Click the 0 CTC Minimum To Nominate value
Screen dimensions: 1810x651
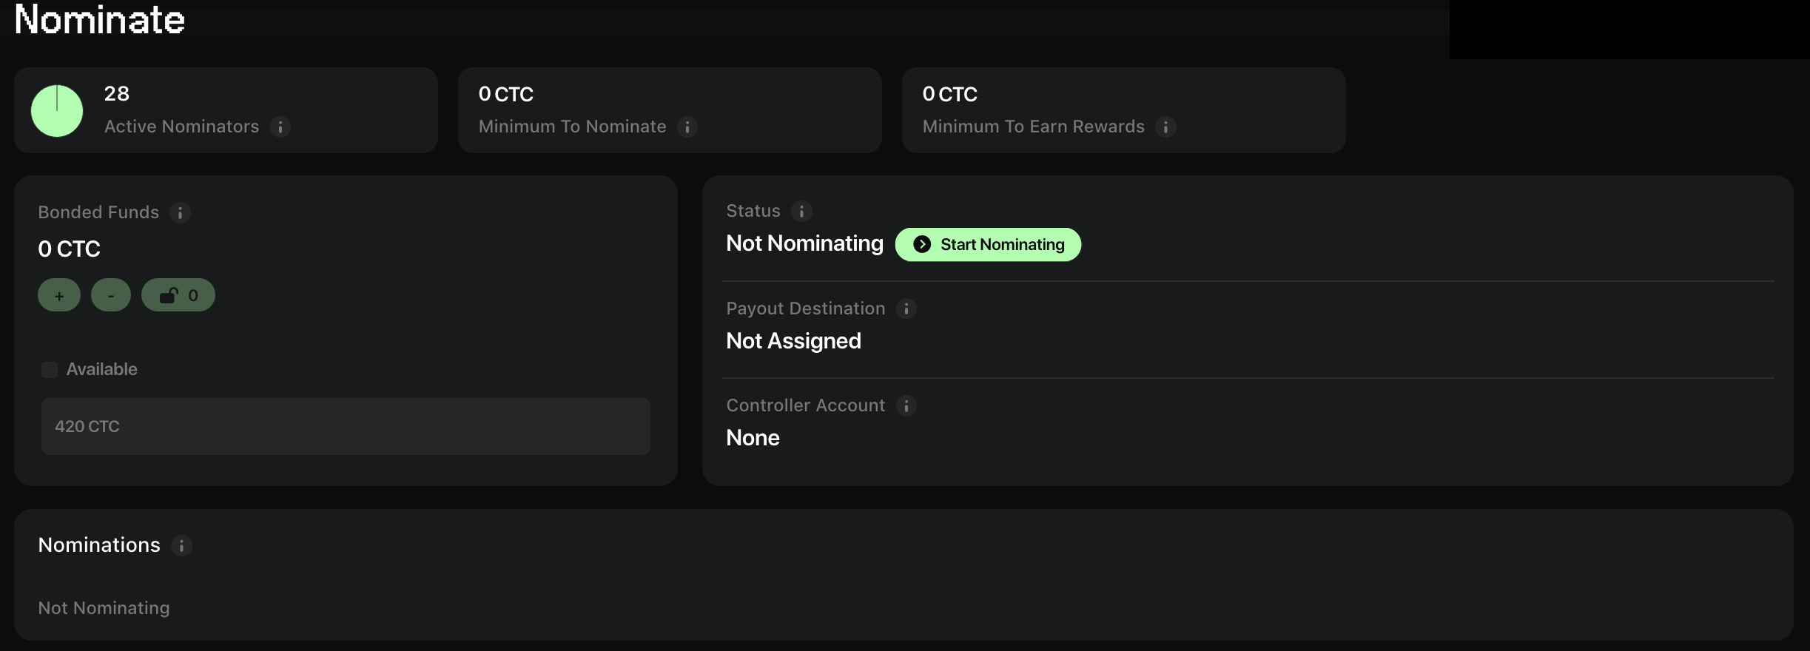[506, 94]
